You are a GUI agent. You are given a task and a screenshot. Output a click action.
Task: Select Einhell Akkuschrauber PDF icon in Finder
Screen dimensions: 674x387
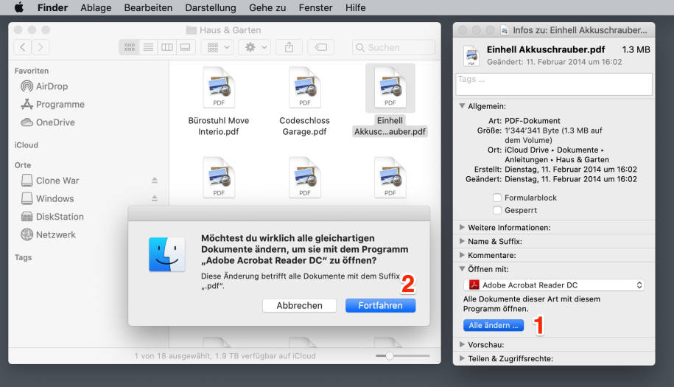[x=390, y=87]
